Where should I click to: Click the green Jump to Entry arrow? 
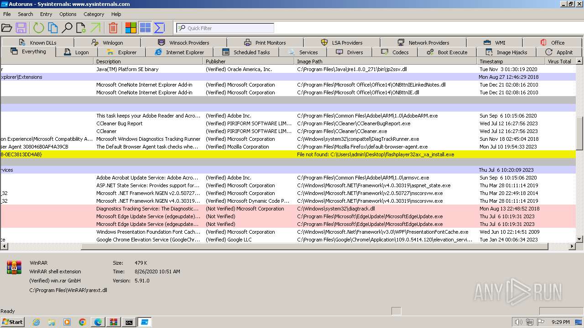[x=95, y=28]
